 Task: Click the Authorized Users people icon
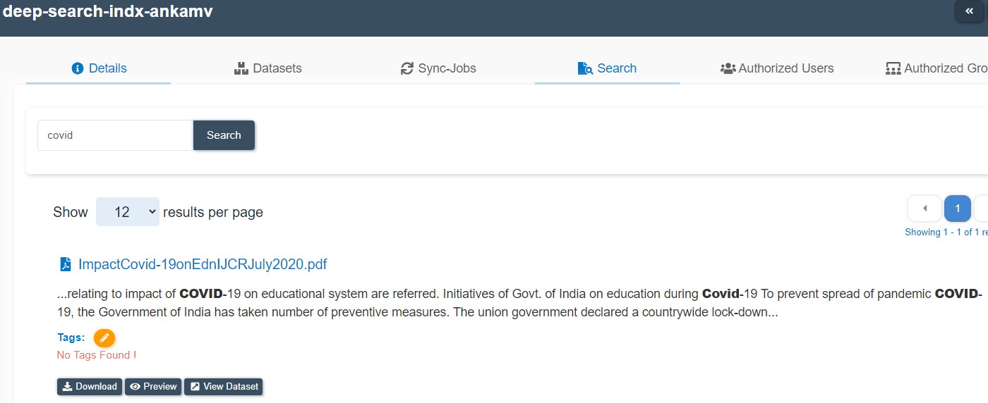[728, 68]
